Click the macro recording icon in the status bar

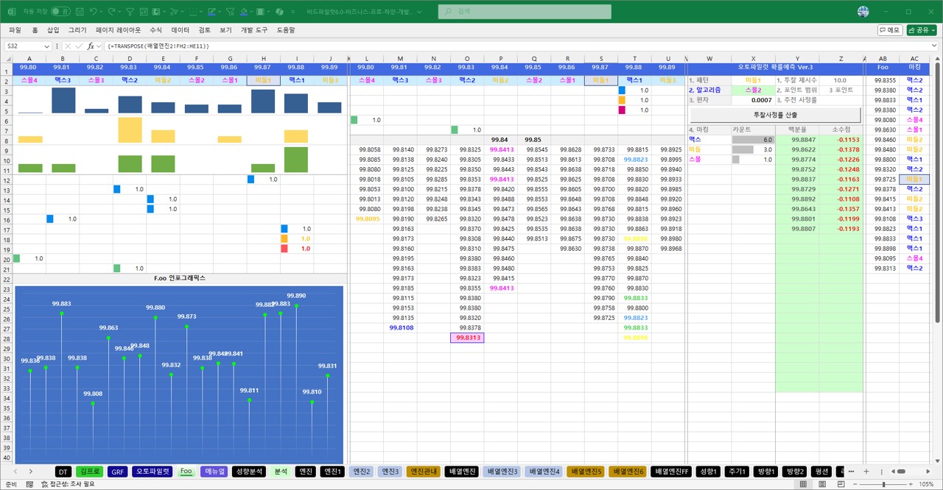pyautogui.click(x=29, y=484)
